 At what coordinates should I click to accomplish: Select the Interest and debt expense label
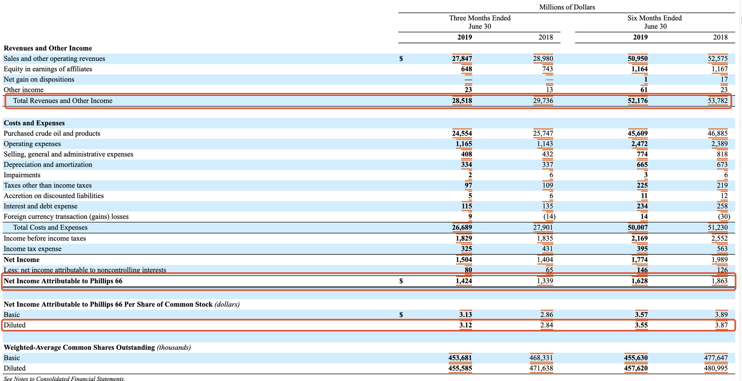[40, 206]
